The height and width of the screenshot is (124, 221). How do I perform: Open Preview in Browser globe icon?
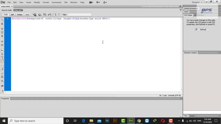[40, 14]
